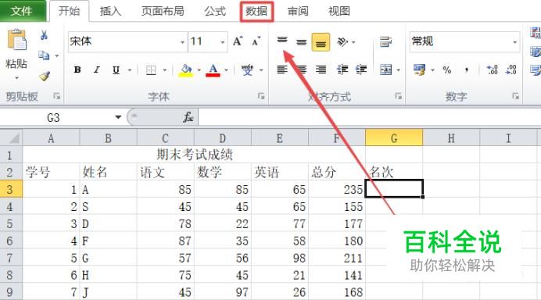Apply cell borders icon
This screenshot has height=300, width=541.
pyautogui.click(x=151, y=70)
